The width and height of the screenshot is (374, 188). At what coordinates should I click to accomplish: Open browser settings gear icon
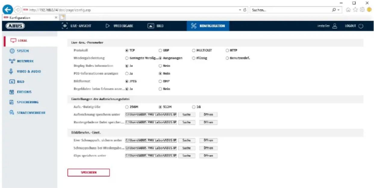coord(363,10)
